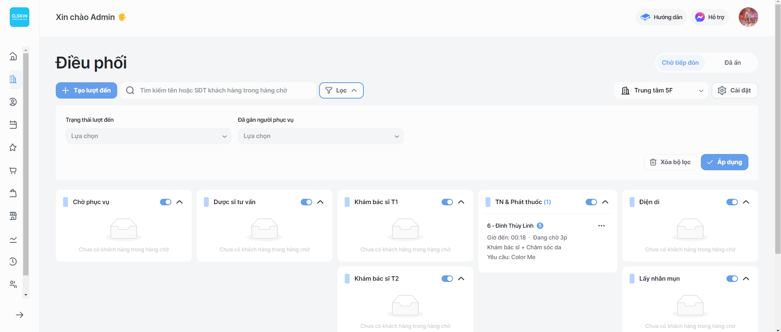Expand sidebar with the arrow icon
Screen dimensions: 781x332
[20, 315]
